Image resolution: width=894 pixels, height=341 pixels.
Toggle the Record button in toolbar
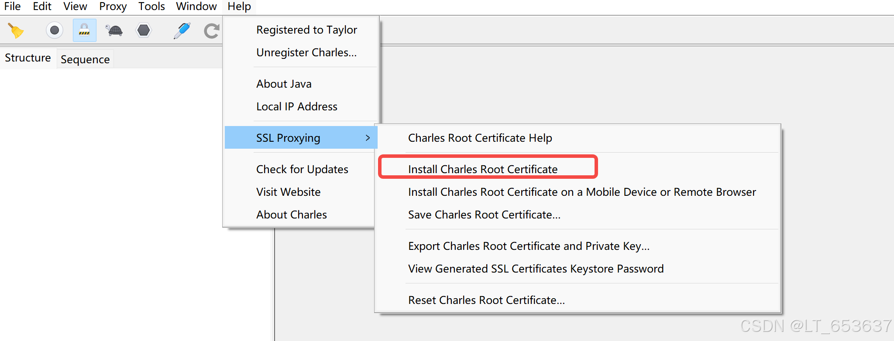55,31
